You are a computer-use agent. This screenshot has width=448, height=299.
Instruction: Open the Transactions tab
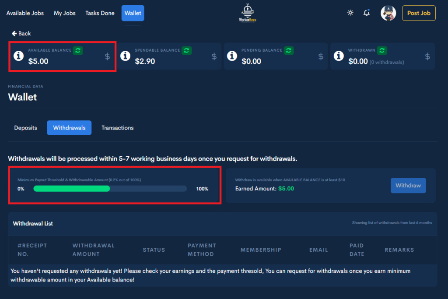coord(117,127)
